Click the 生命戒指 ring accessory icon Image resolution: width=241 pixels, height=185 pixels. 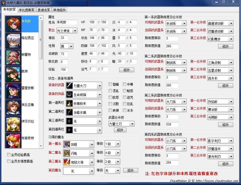pos(69,94)
